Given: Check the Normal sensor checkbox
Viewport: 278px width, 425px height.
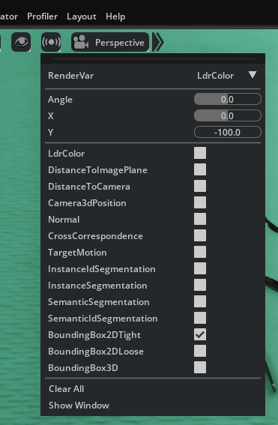Looking at the screenshot, I should (x=200, y=219).
